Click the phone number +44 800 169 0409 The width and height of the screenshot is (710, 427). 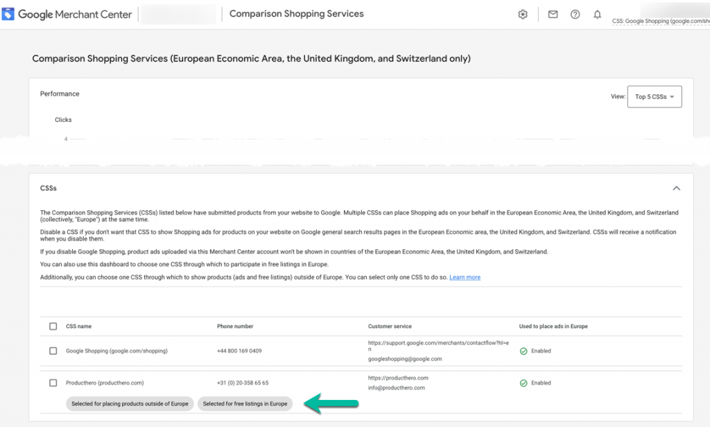pyautogui.click(x=239, y=351)
